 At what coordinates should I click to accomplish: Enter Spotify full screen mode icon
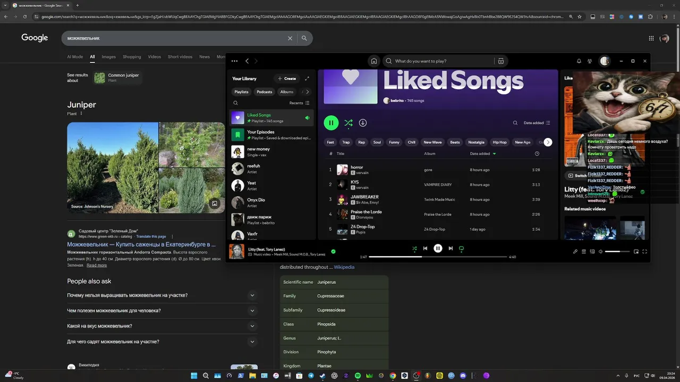pyautogui.click(x=645, y=251)
